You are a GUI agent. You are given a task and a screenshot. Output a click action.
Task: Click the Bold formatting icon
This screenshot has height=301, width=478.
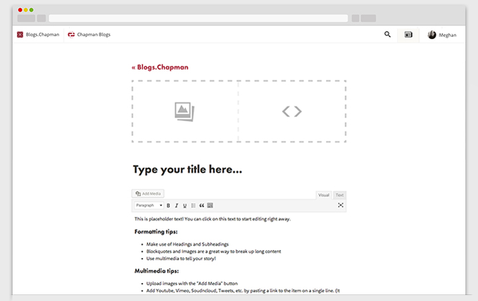pyautogui.click(x=169, y=206)
